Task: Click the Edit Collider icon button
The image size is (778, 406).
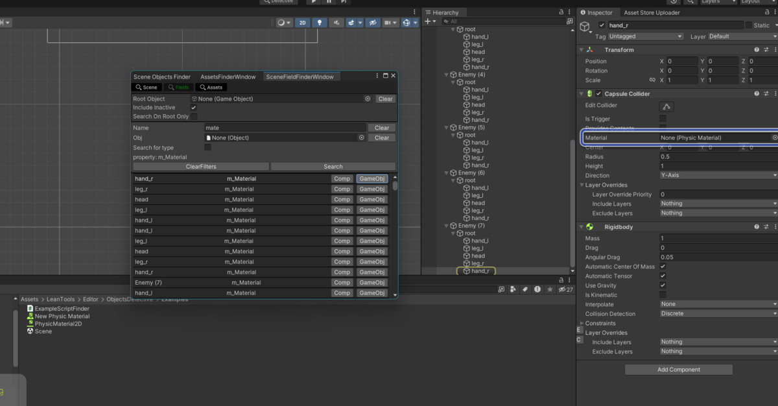Action: click(666, 106)
